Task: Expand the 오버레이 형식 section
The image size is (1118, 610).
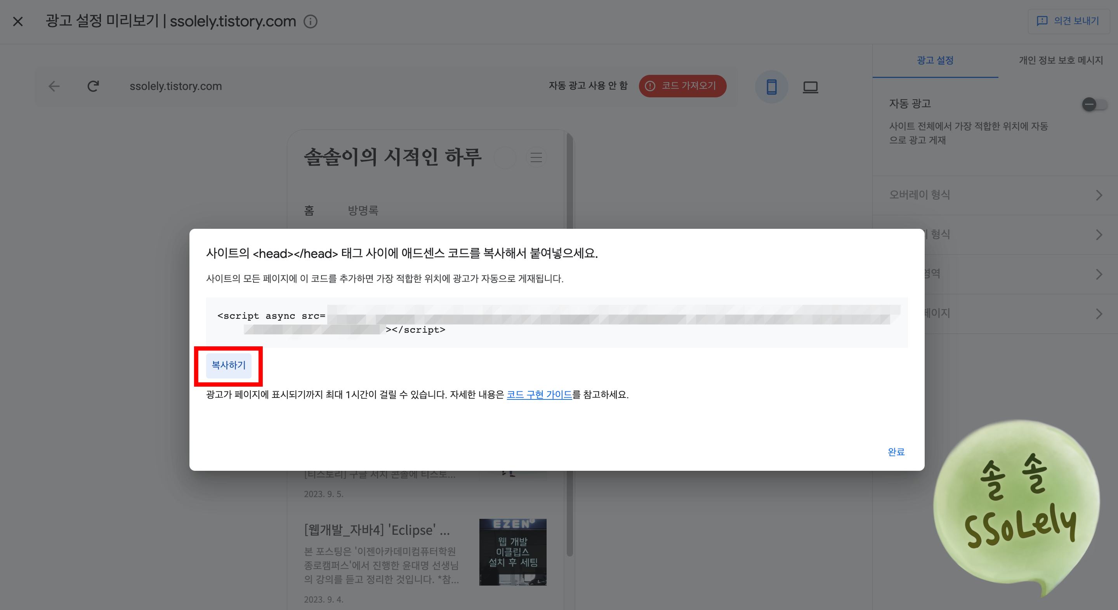Action: point(995,195)
